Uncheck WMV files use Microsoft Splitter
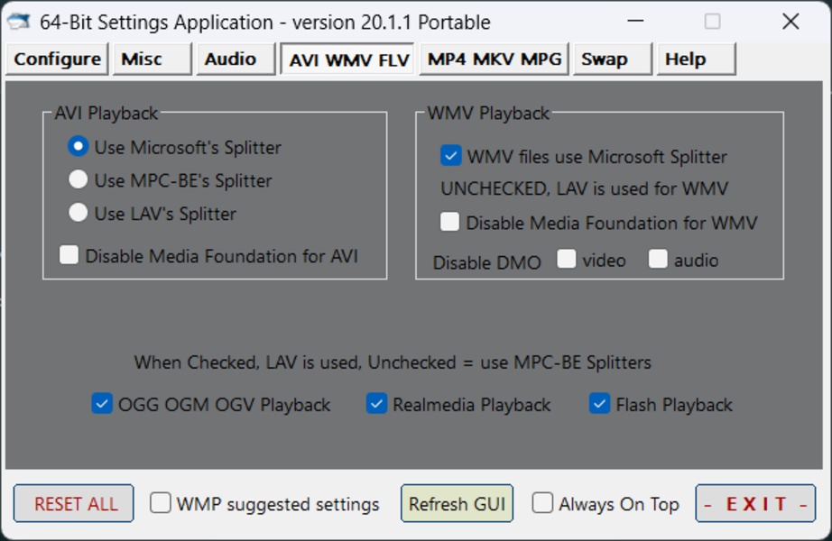 [450, 156]
